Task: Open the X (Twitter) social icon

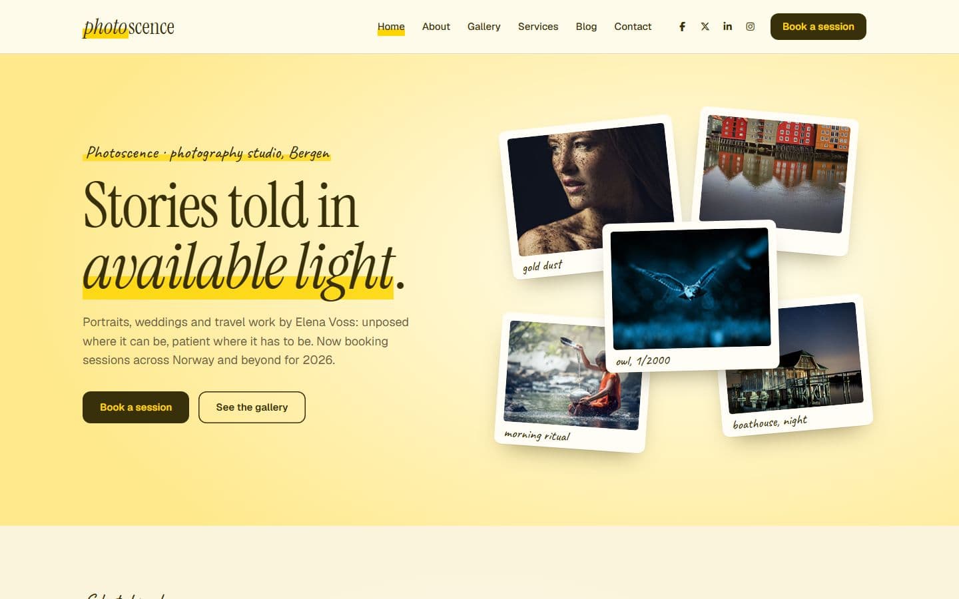Action: click(705, 27)
